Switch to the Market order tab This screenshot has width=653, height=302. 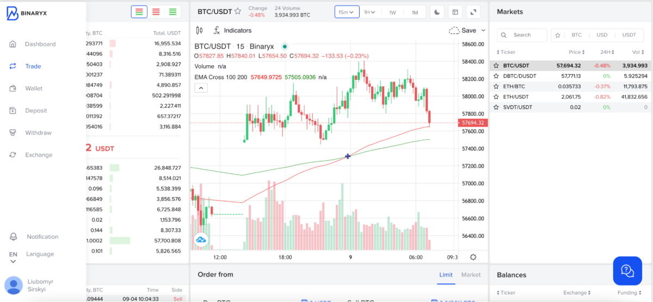tap(471, 275)
